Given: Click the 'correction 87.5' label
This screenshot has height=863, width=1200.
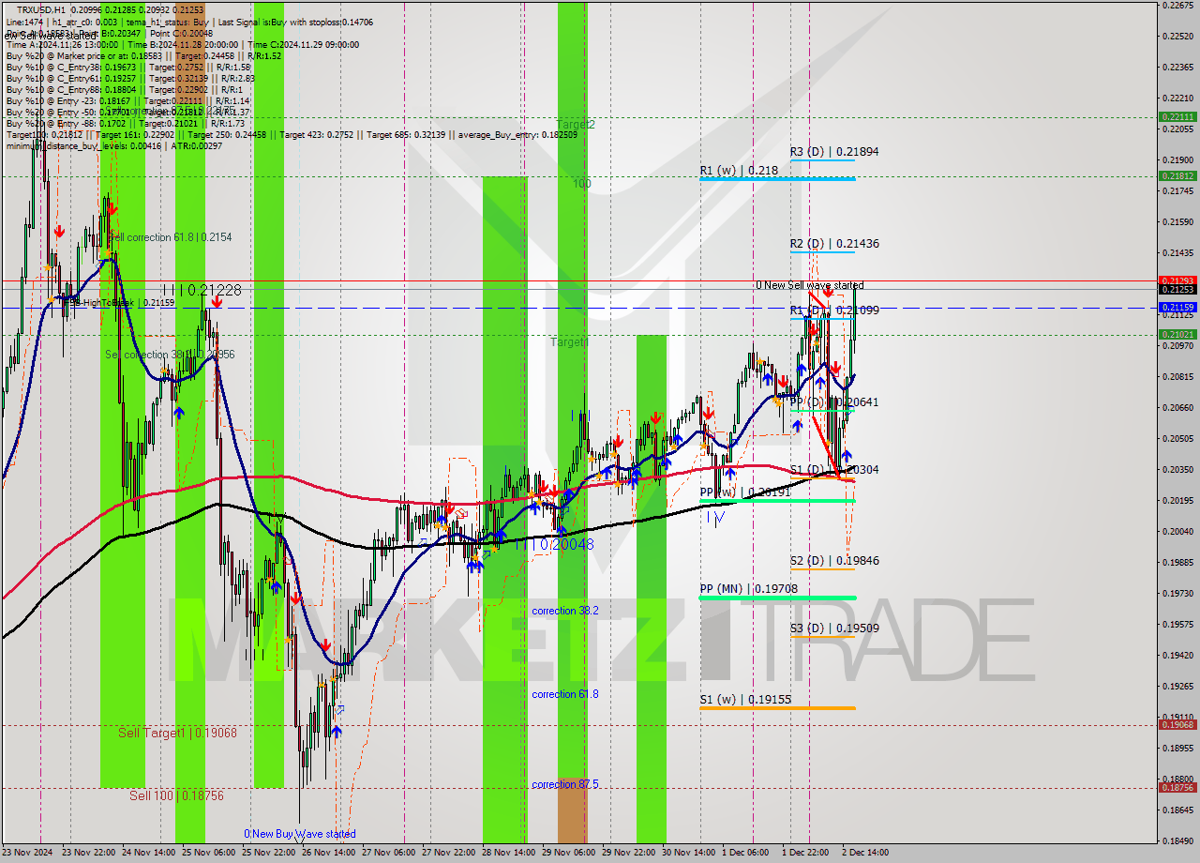Looking at the screenshot, I should pos(565,784).
